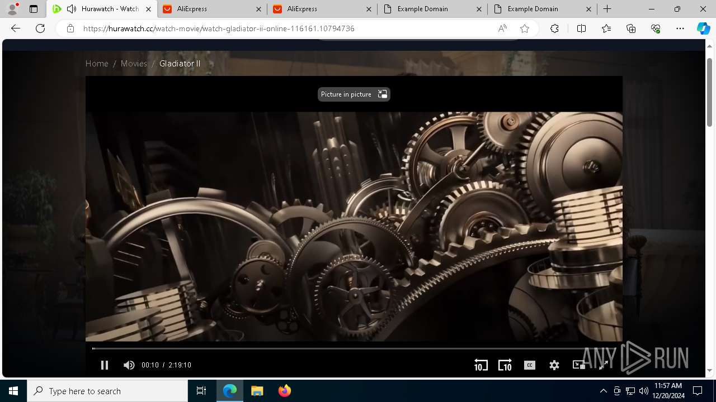The image size is (716, 402).
Task: Click Gladiator II breadcrumb text
Action: pos(180,64)
